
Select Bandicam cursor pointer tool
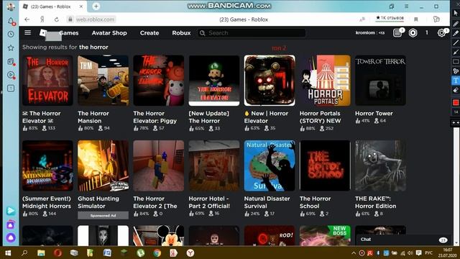(x=456, y=13)
